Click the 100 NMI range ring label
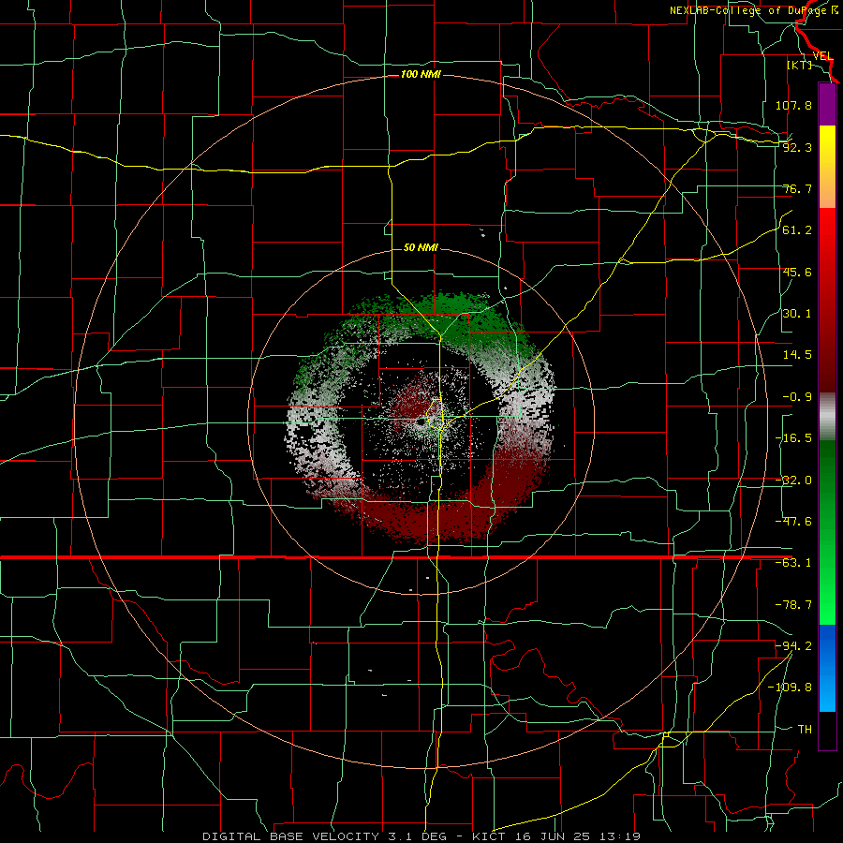 tap(421, 74)
